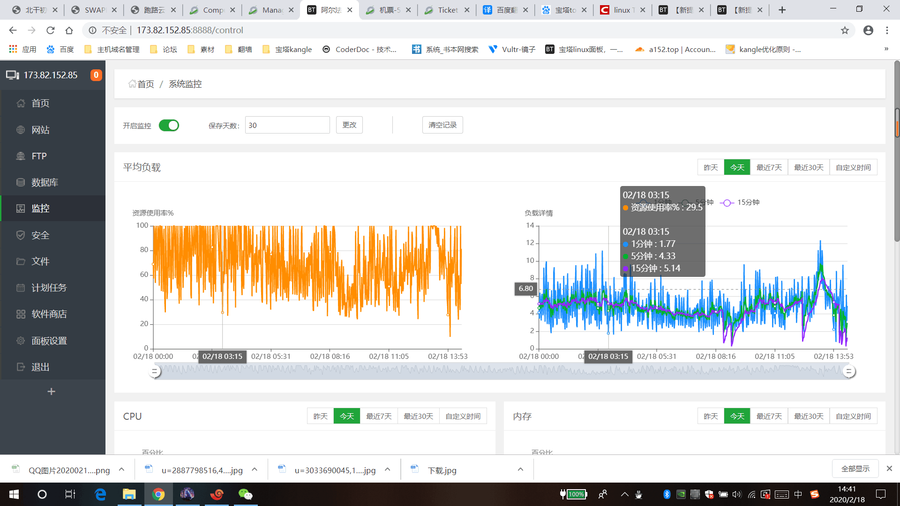The width and height of the screenshot is (900, 506).
Task: Click the 更改 button beside save days
Action: point(349,125)
